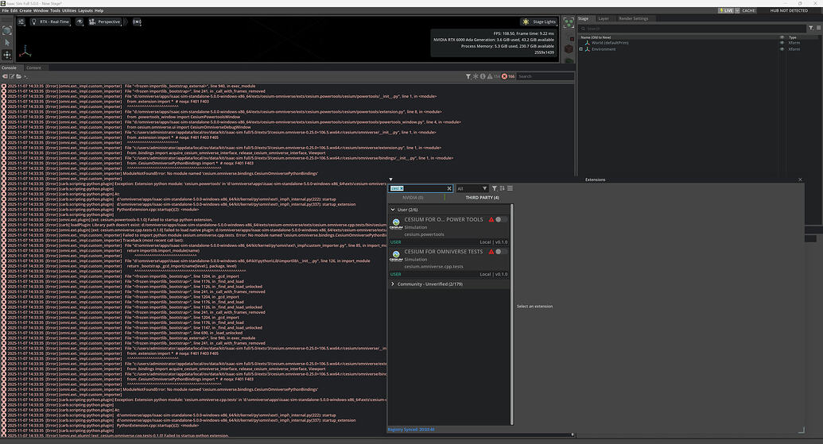
Task: Open the Utilities menu
Action: click(69, 10)
